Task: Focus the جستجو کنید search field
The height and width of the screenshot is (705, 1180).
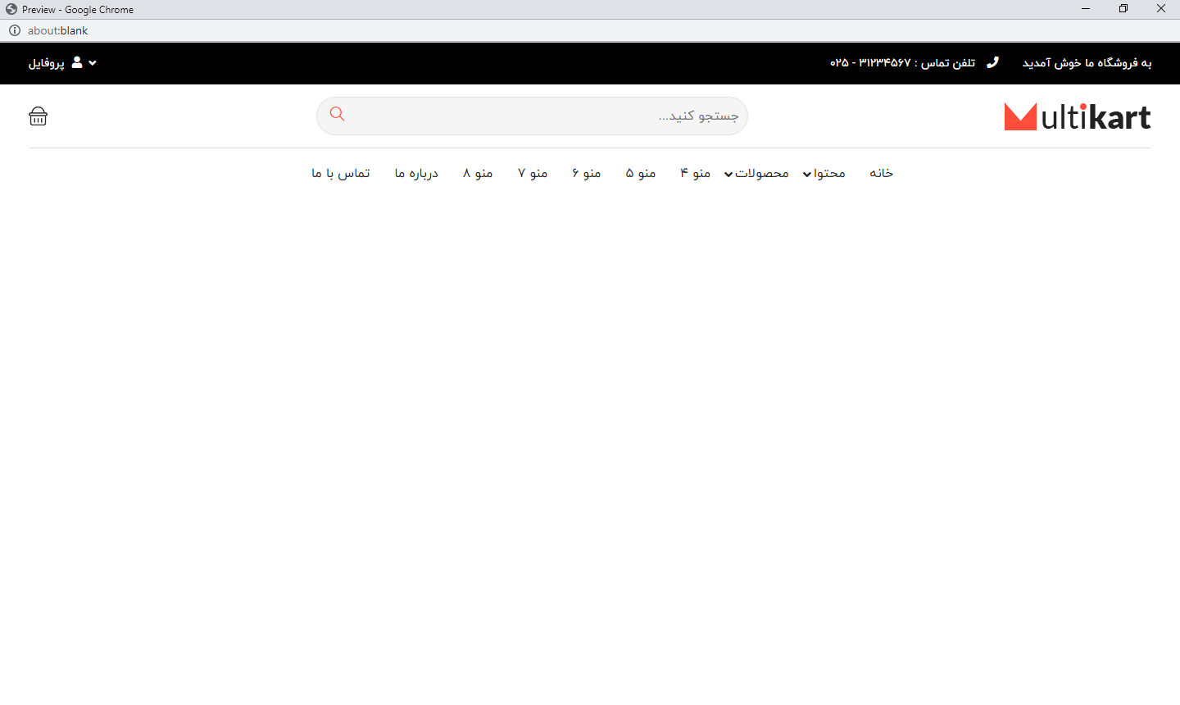Action: tap(549, 116)
